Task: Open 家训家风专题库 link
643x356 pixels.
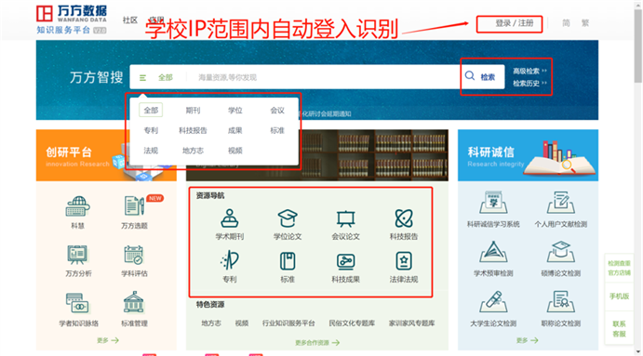Action: [x=411, y=323]
